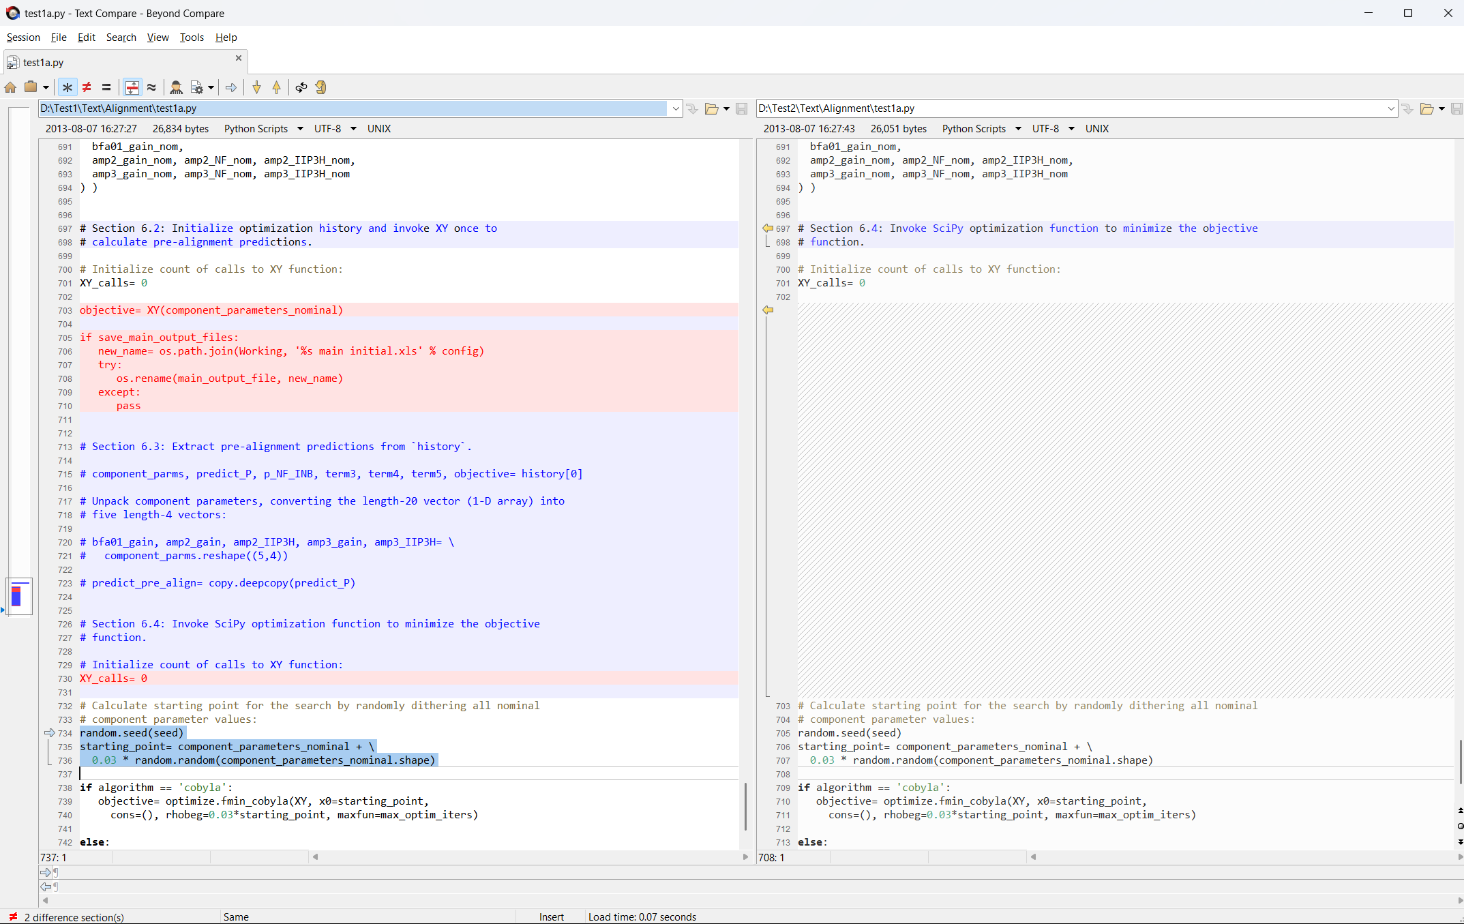Screen dimensions: 1464x924
Task: Expand the right path history dropdown
Action: click(1391, 108)
